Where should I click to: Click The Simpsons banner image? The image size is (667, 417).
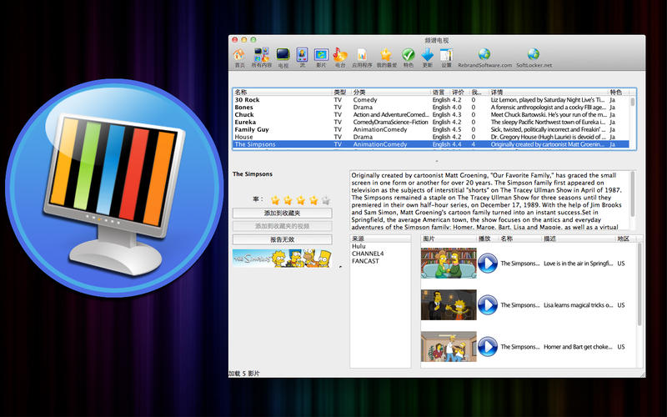pos(282,259)
